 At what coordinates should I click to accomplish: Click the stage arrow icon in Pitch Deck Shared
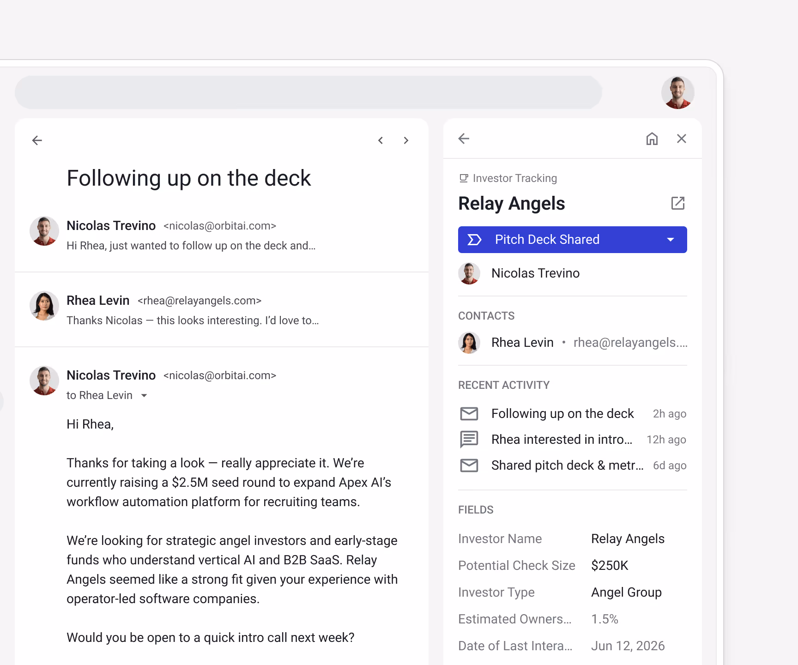click(474, 240)
